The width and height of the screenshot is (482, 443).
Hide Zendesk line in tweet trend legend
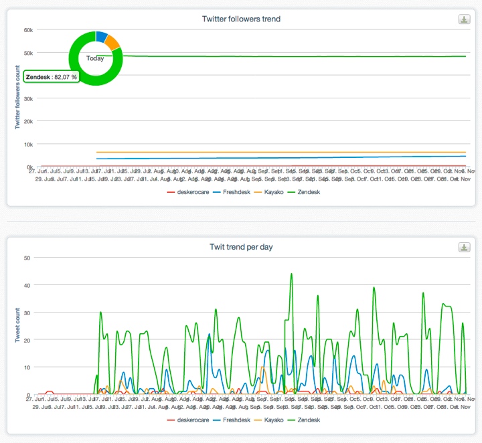[304, 420]
